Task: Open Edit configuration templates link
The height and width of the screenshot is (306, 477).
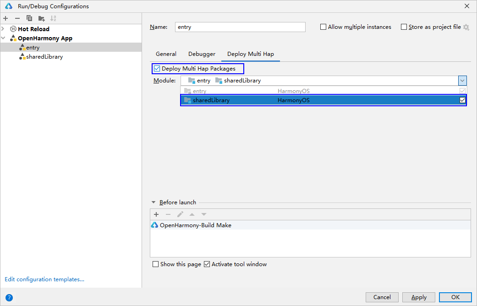Action: (44, 279)
